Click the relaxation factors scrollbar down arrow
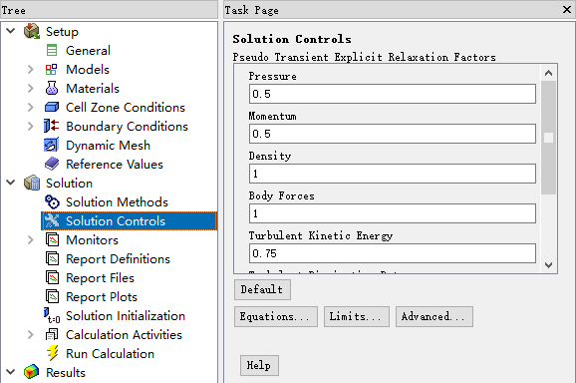The image size is (576, 383). [548, 265]
